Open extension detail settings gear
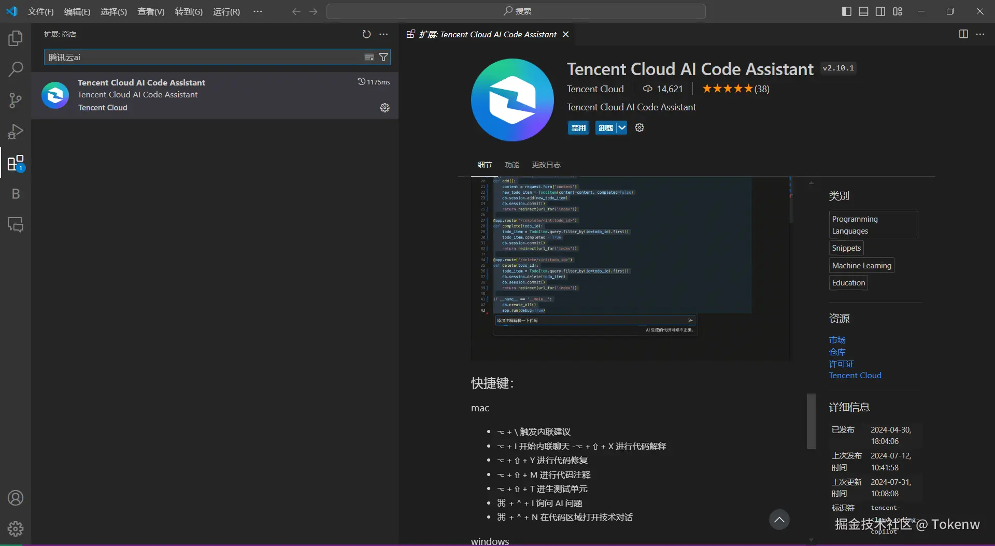The image size is (995, 546). [x=639, y=127]
